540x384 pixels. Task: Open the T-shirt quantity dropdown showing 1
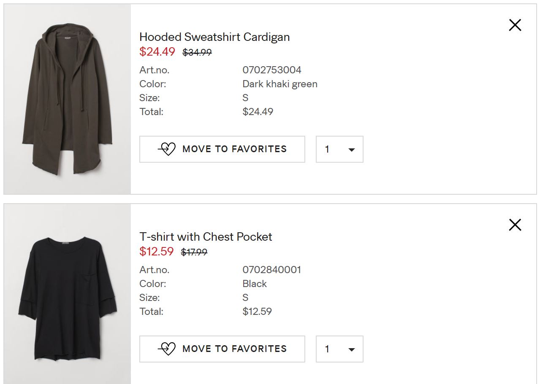pyautogui.click(x=339, y=349)
